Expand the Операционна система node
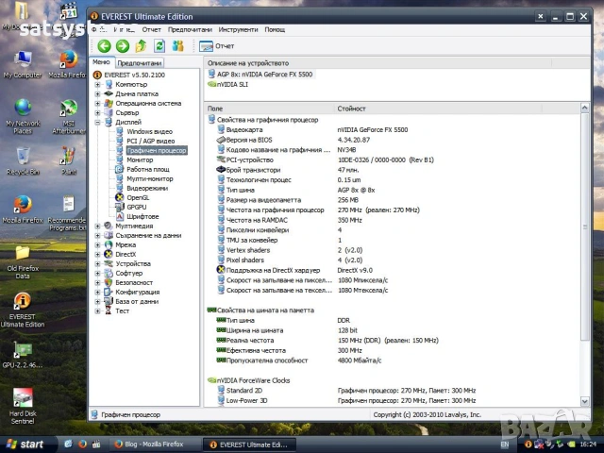Screen dimensions: 604x453 point(97,103)
